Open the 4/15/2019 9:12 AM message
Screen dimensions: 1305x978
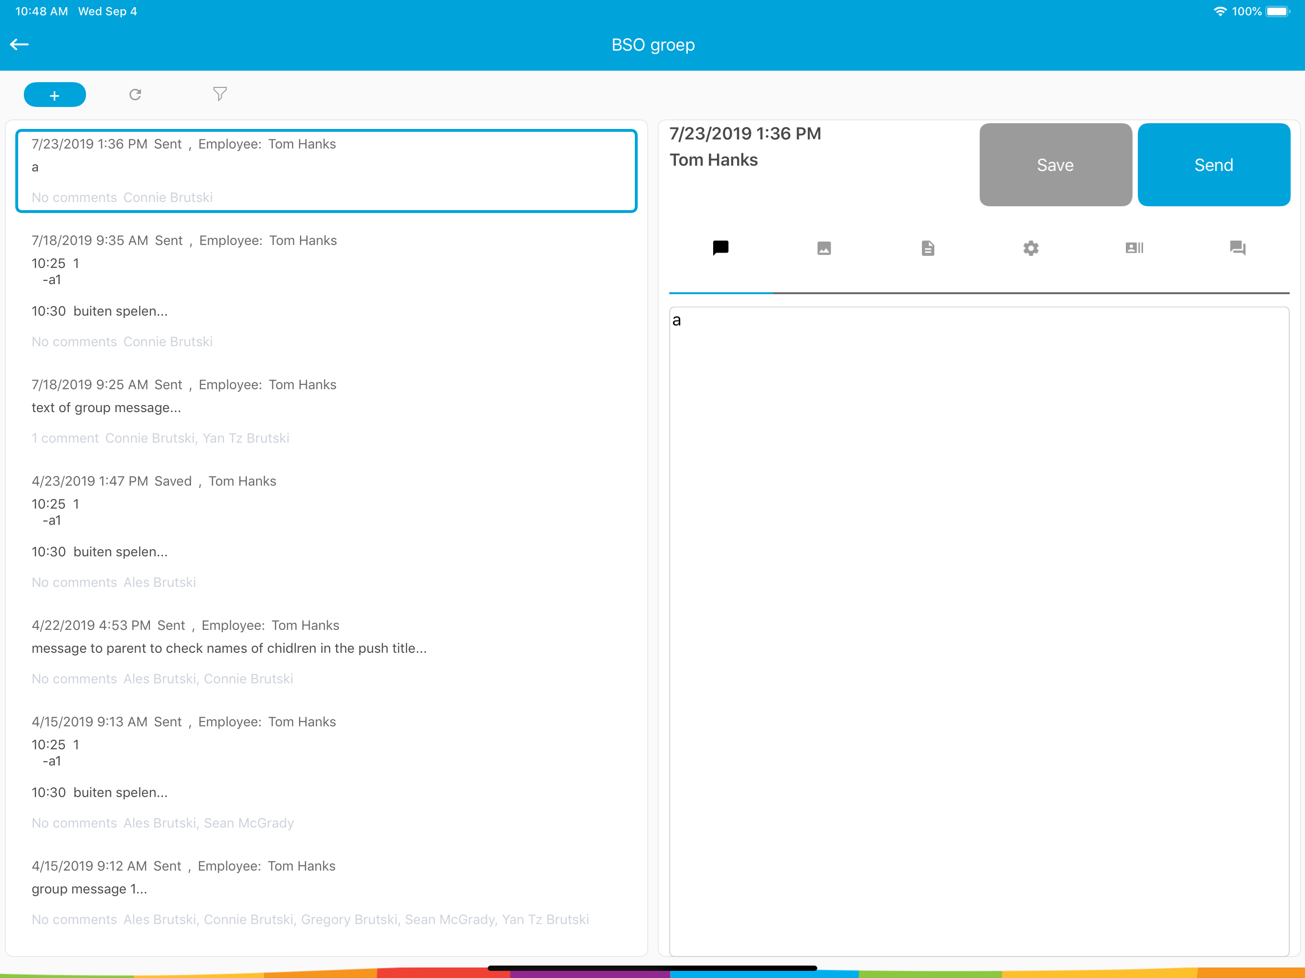click(x=326, y=893)
